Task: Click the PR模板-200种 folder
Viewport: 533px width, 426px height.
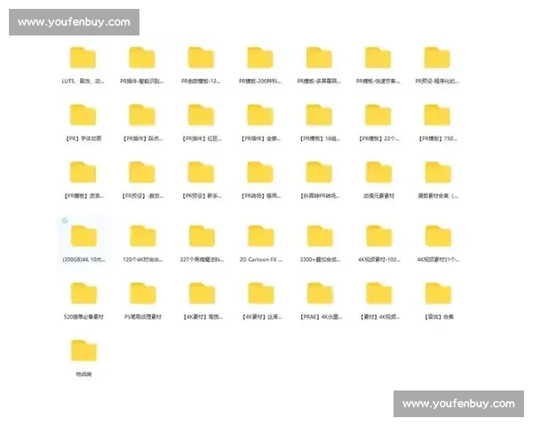Action: click(x=260, y=59)
